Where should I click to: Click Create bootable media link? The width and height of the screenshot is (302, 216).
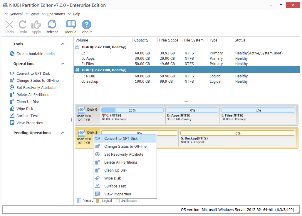pos(36,54)
